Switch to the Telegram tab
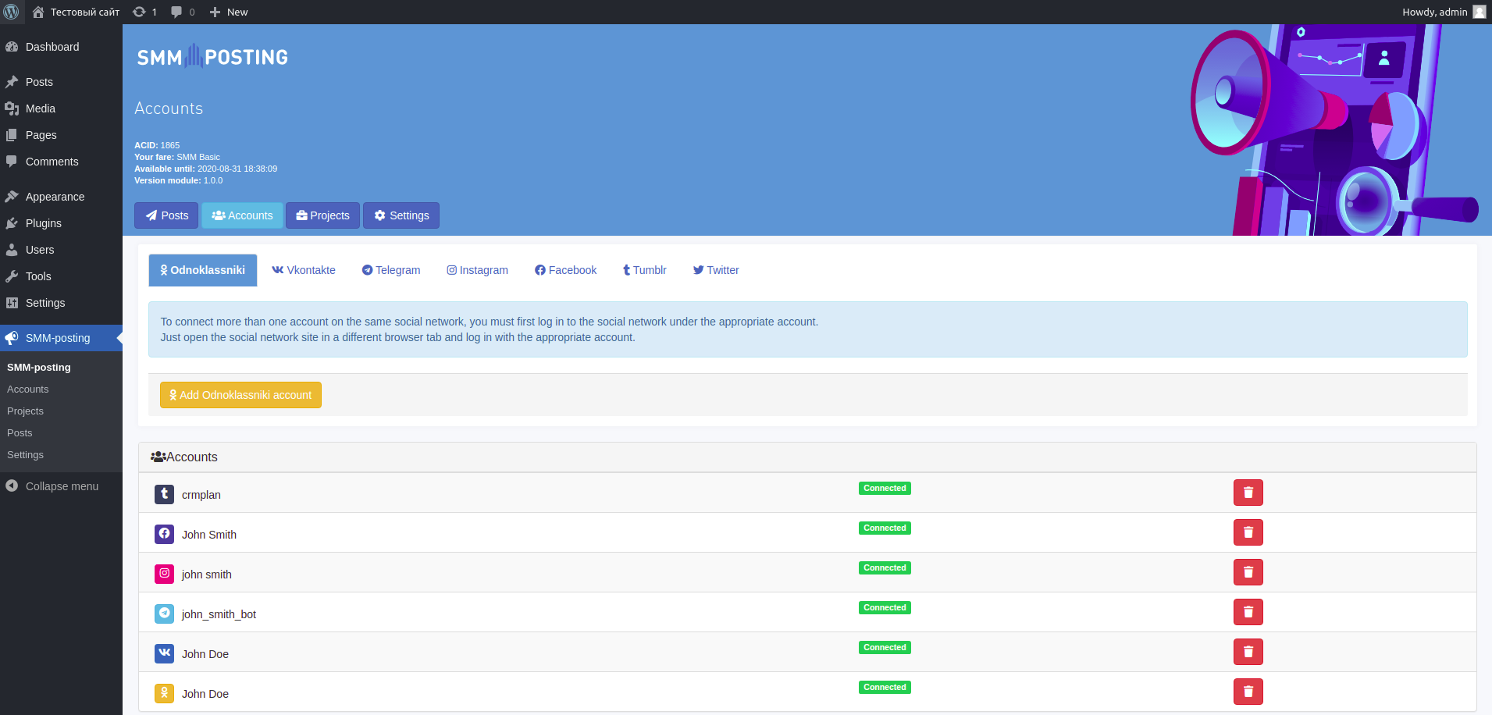Screen dimensions: 1492x715 click(x=391, y=270)
